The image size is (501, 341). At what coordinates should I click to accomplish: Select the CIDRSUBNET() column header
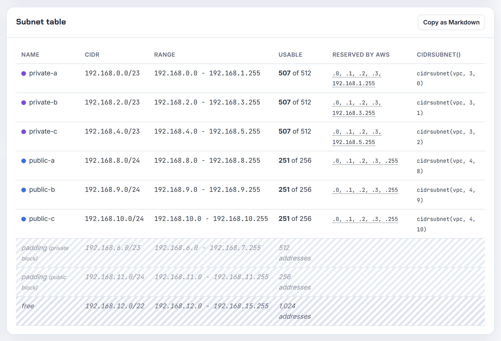click(439, 55)
